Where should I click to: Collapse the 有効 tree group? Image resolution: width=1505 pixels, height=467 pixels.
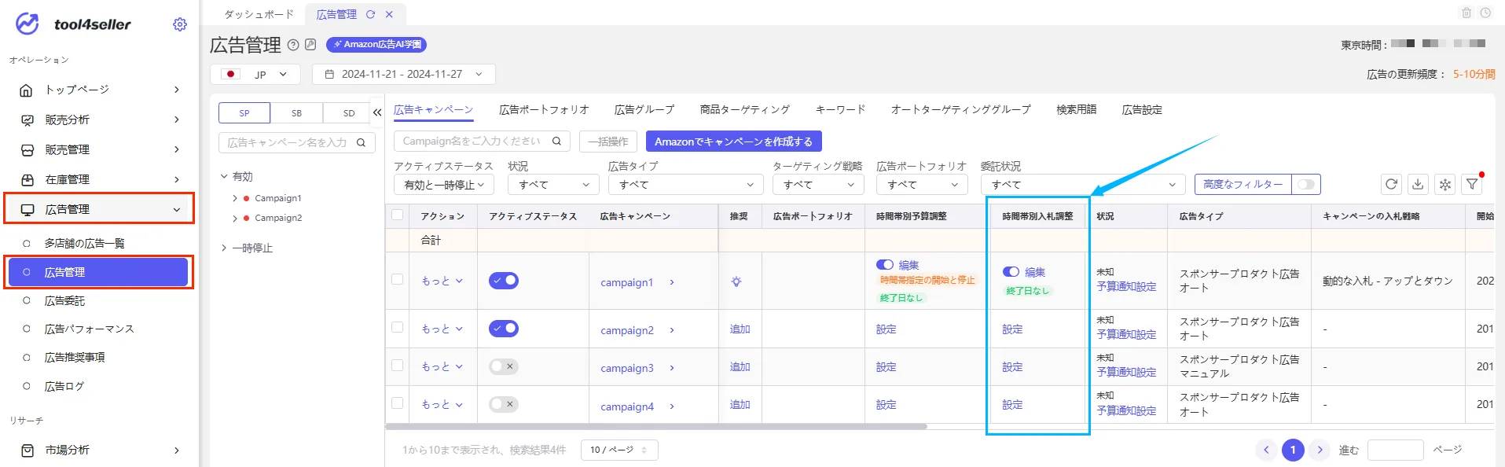pyautogui.click(x=224, y=176)
